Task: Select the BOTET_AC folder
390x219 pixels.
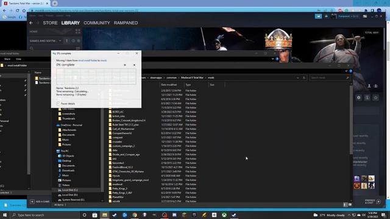Action: 118,112
